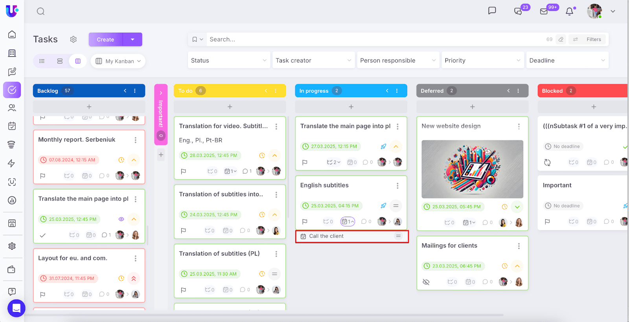Expand the profile menu chevron
Image resolution: width=629 pixels, height=322 pixels.
(x=613, y=11)
